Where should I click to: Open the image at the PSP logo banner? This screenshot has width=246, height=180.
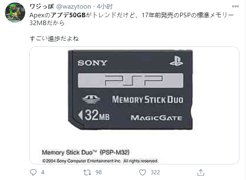130,81
